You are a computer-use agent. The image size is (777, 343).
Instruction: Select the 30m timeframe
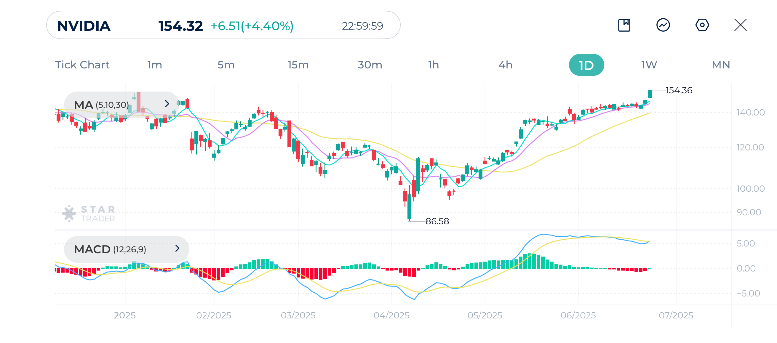[x=370, y=65]
